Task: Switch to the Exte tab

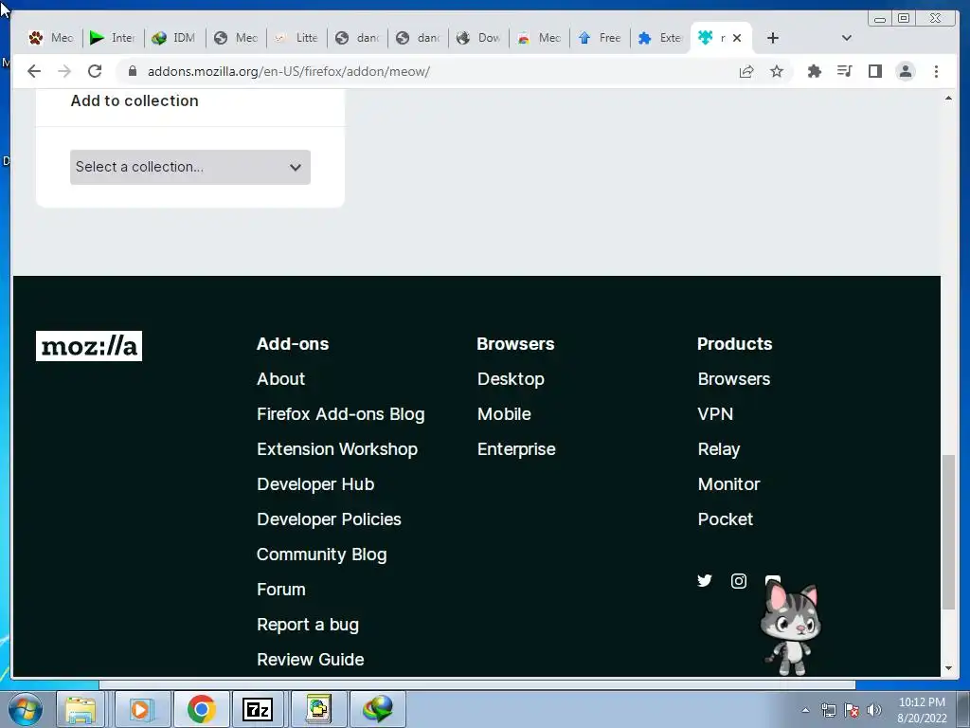Action: coord(660,38)
